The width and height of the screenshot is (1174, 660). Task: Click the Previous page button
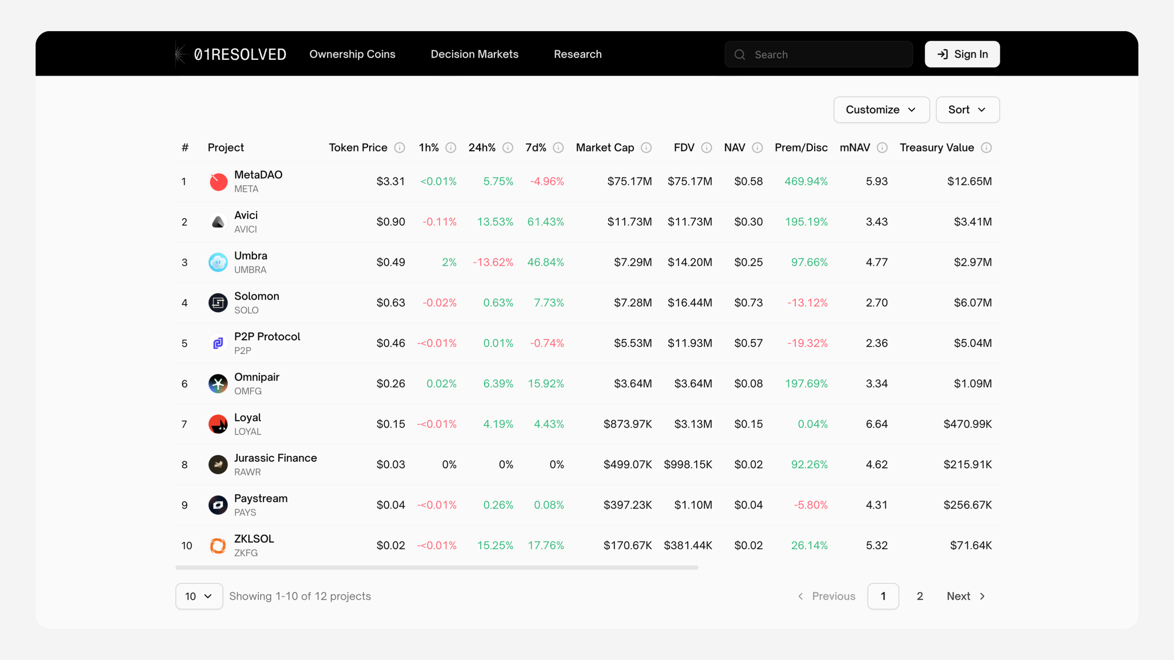[826, 596]
